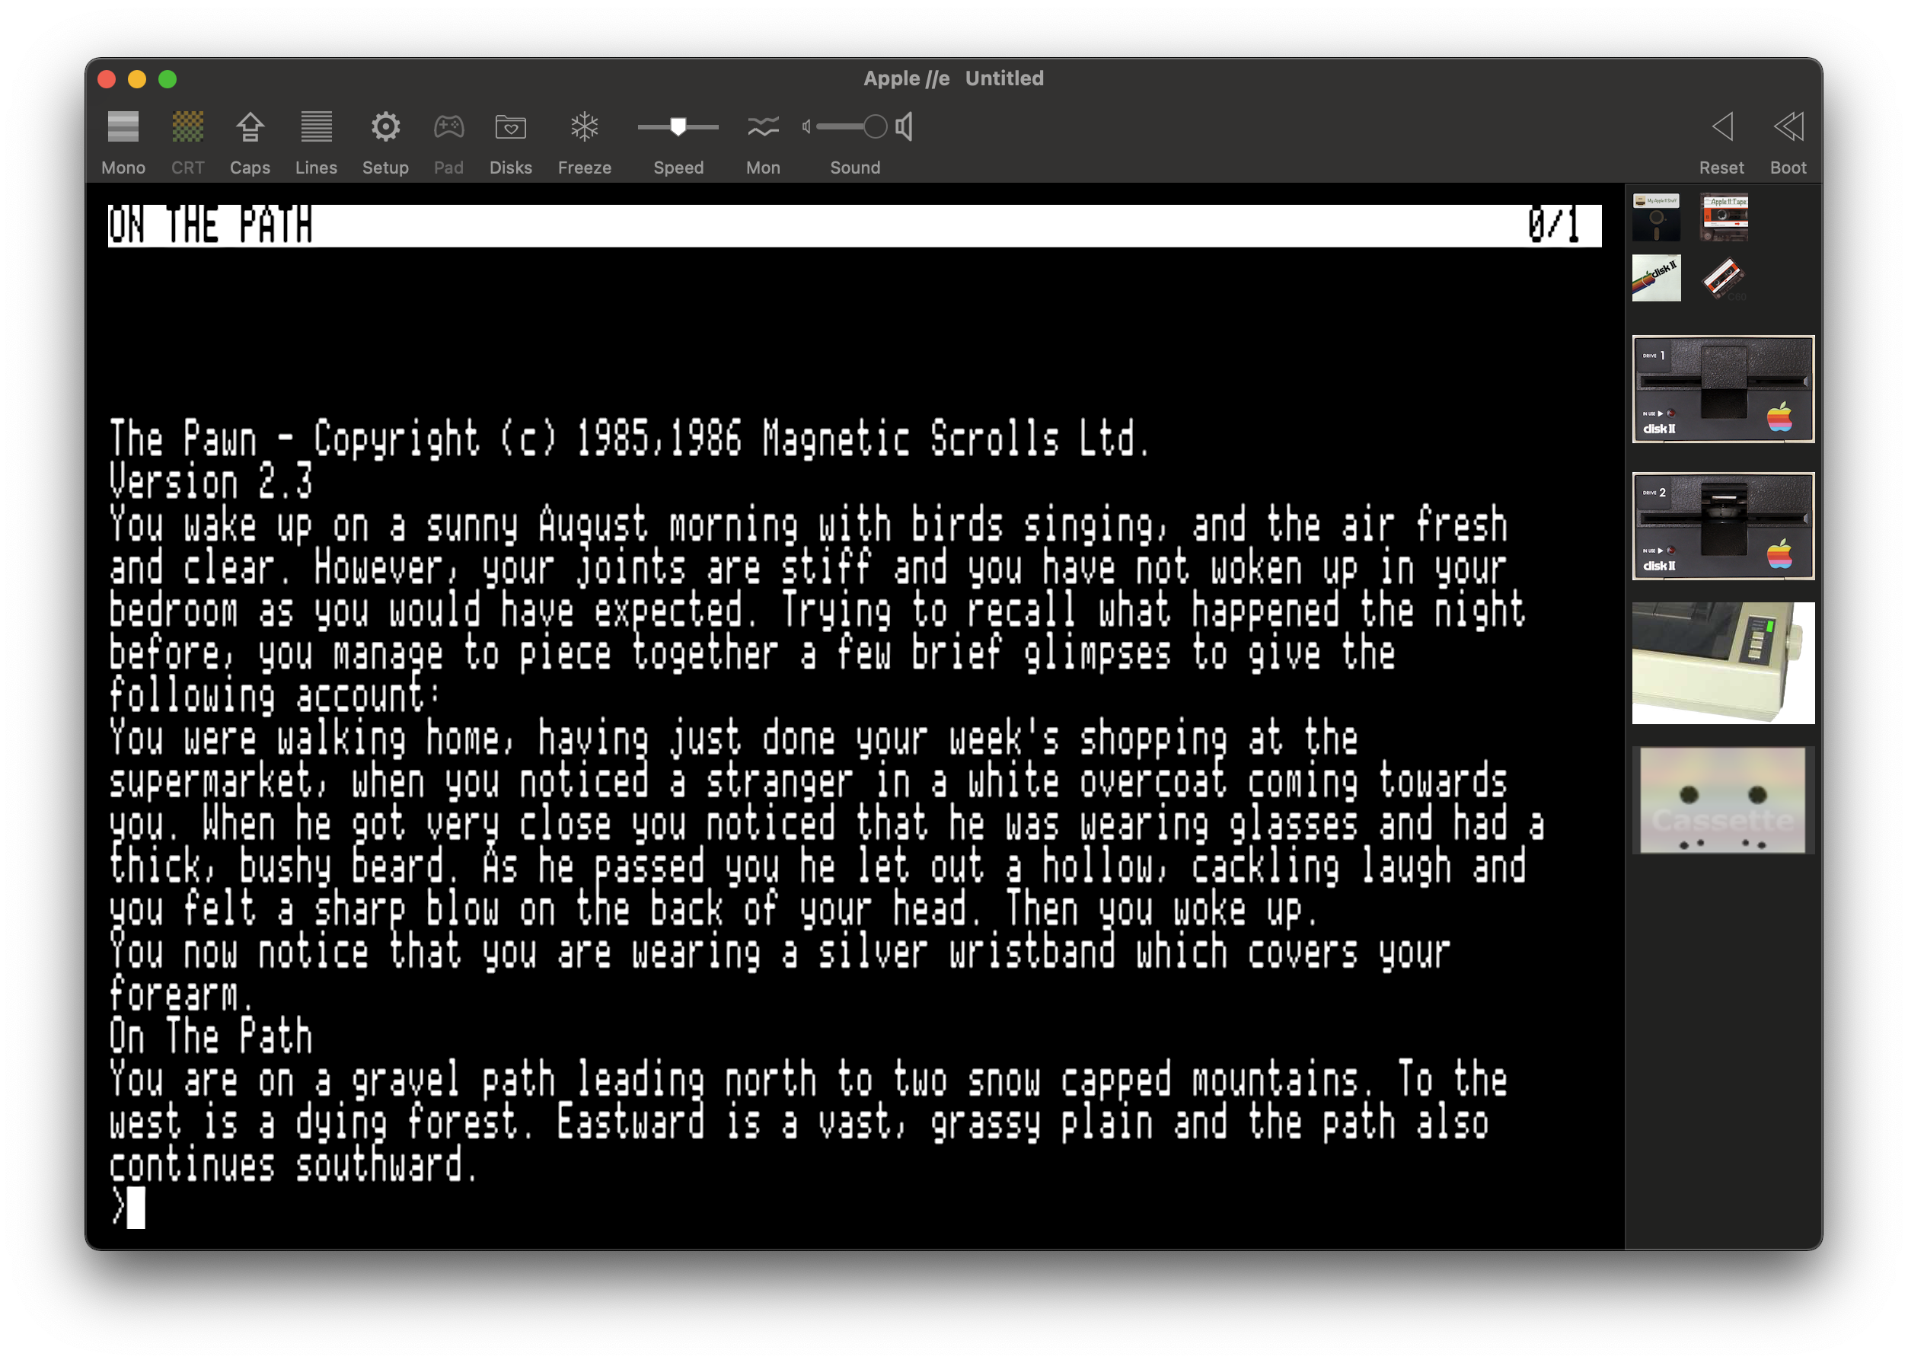Image resolution: width=1908 pixels, height=1363 pixels.
Task: Click the C60 cassette tape icon
Action: click(x=1725, y=279)
